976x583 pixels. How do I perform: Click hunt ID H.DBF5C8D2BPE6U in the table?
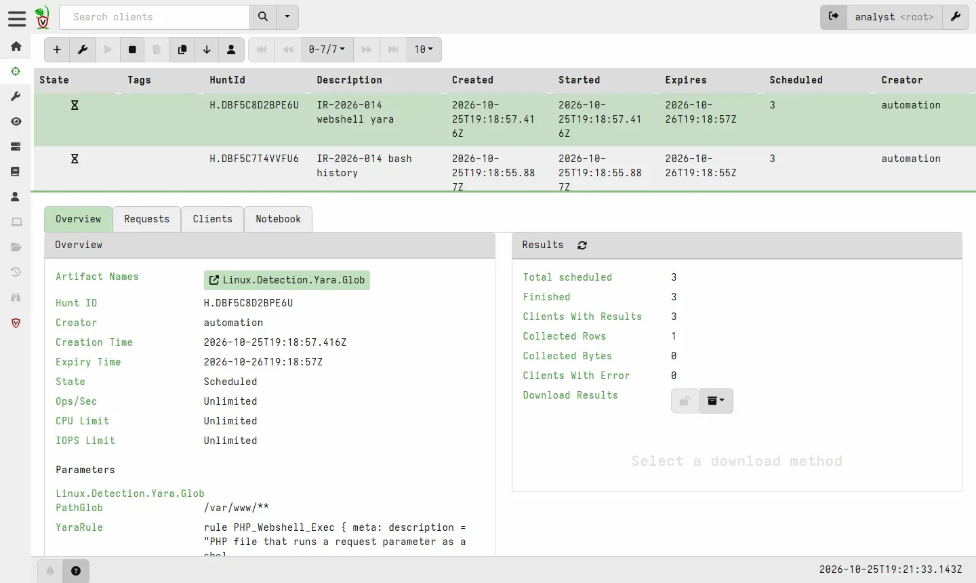(x=254, y=105)
